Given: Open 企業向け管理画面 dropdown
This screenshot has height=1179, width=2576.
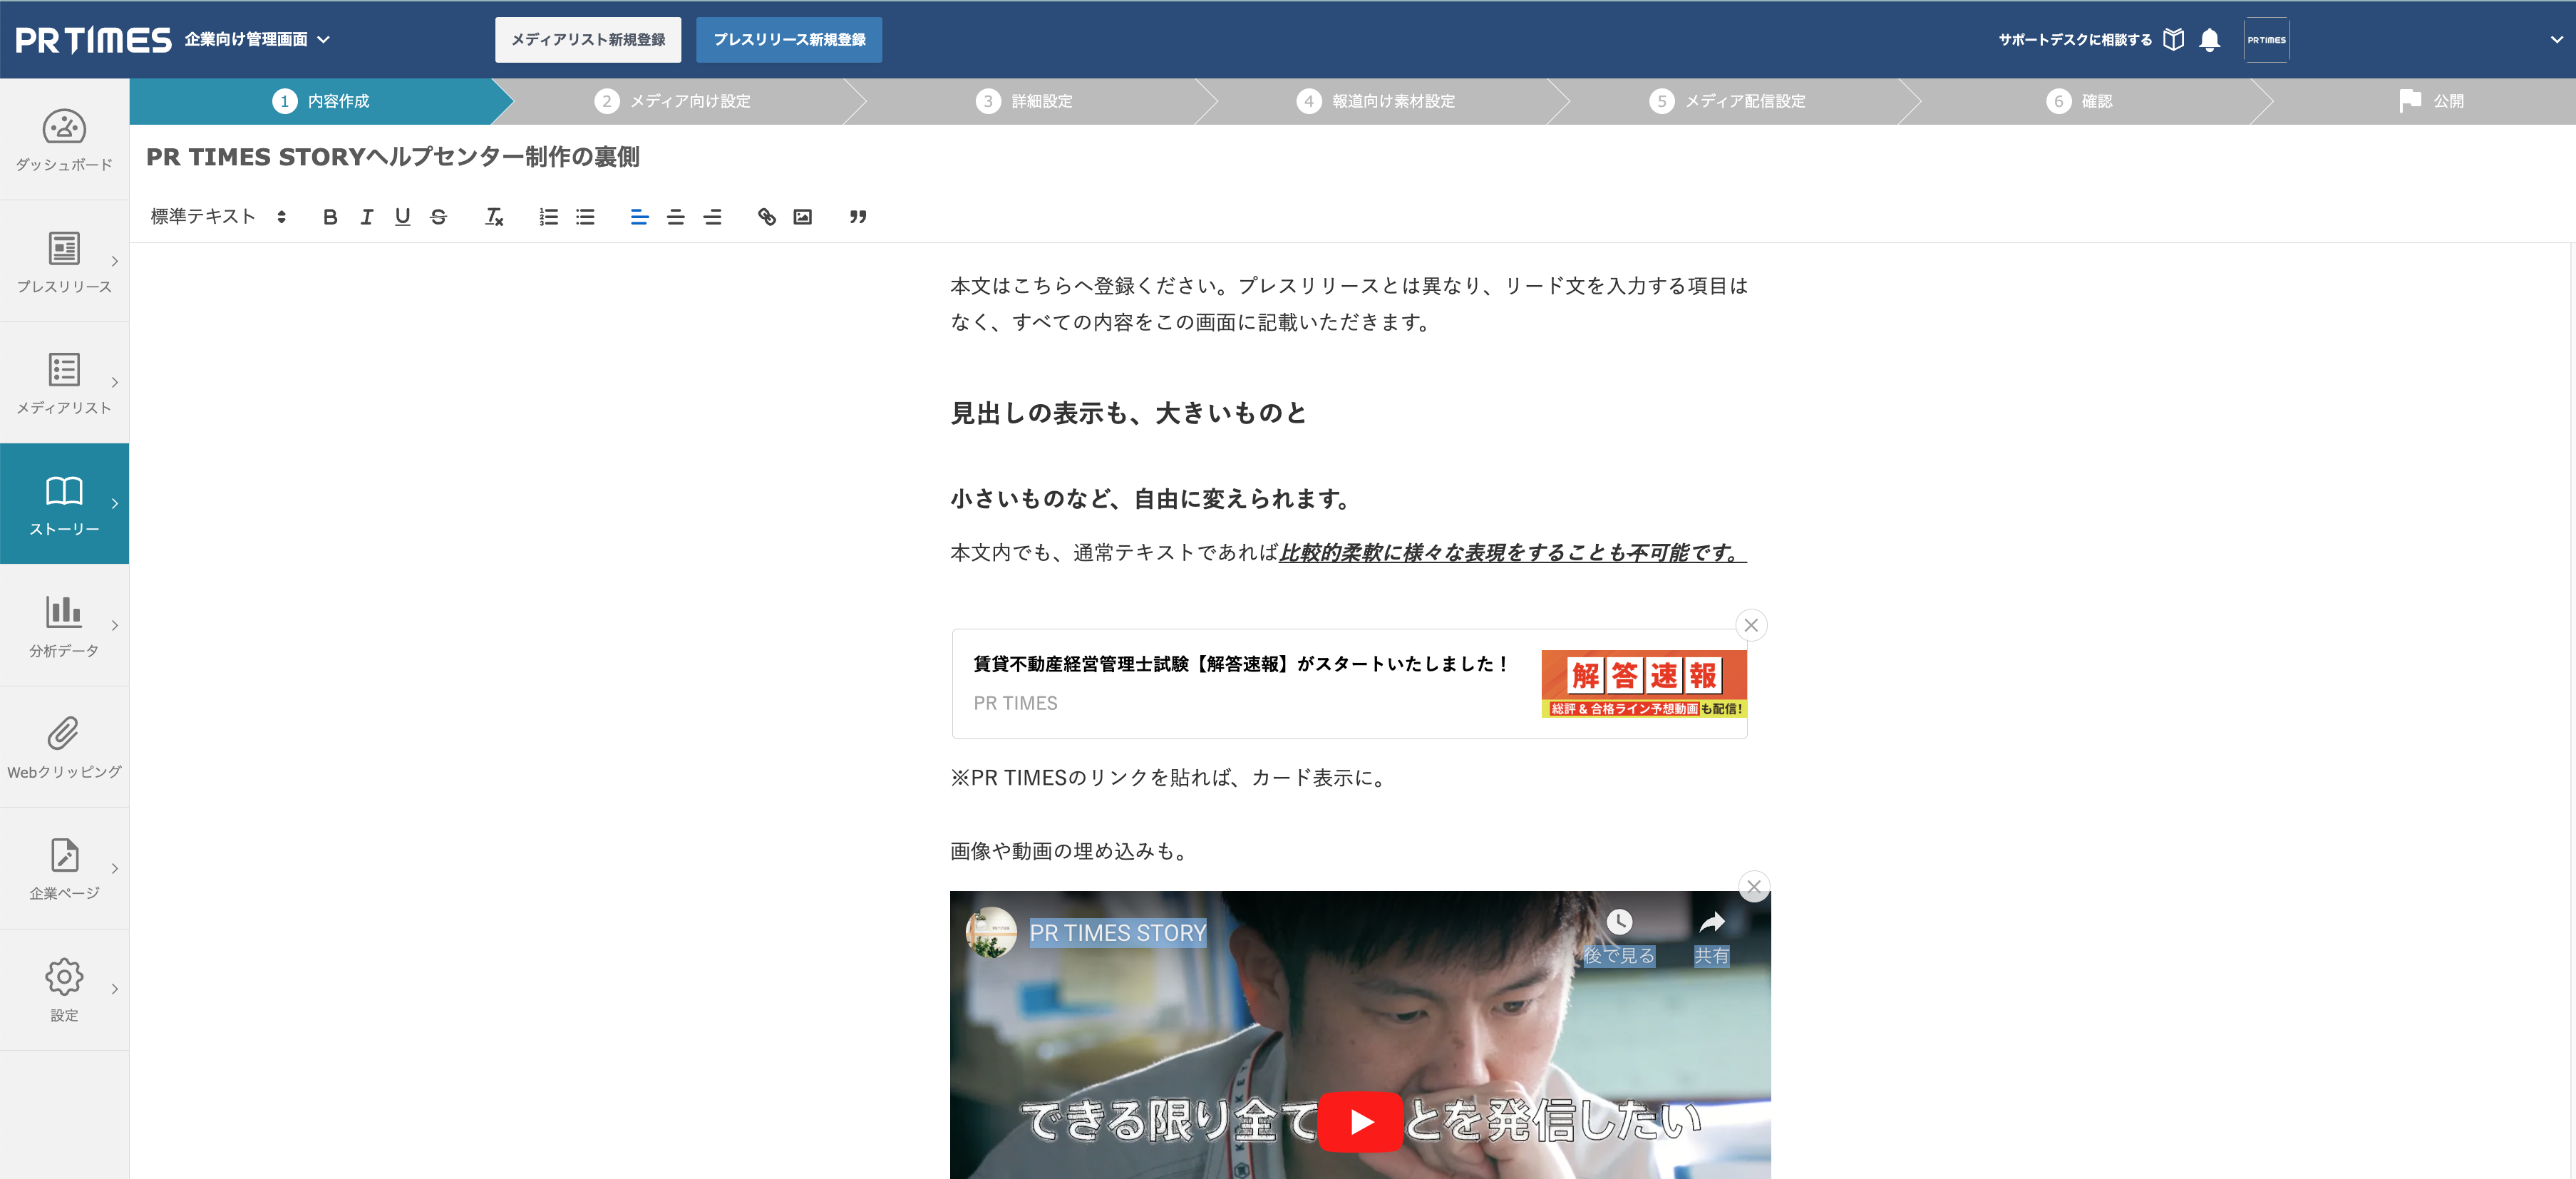Looking at the screenshot, I should point(257,40).
